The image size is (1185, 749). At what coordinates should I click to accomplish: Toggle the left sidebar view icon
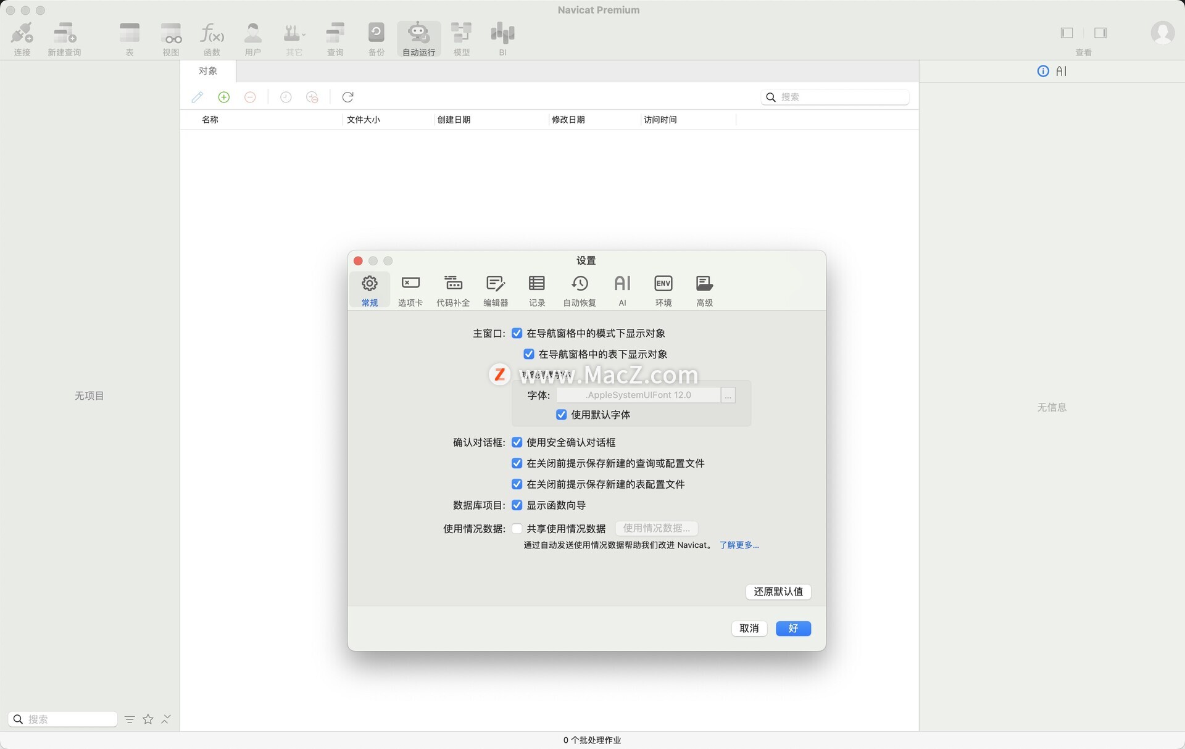click(x=1067, y=33)
